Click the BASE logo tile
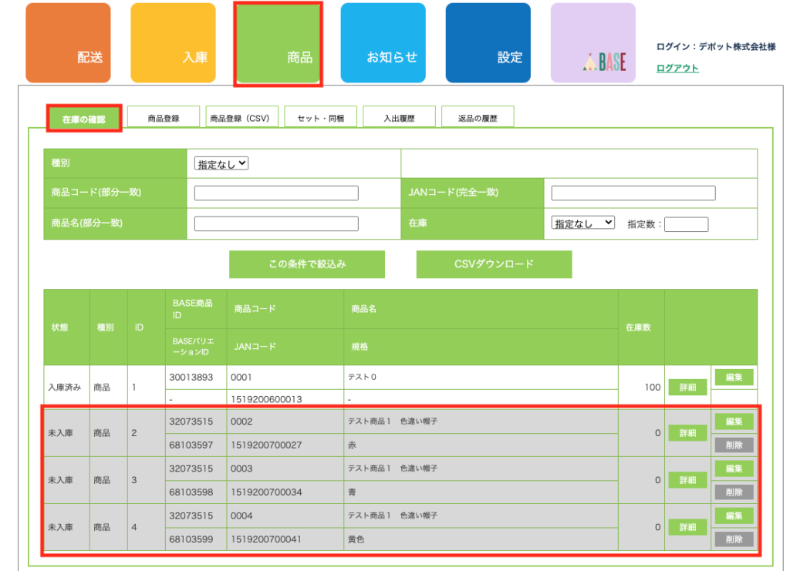790x571 pixels. (592, 43)
